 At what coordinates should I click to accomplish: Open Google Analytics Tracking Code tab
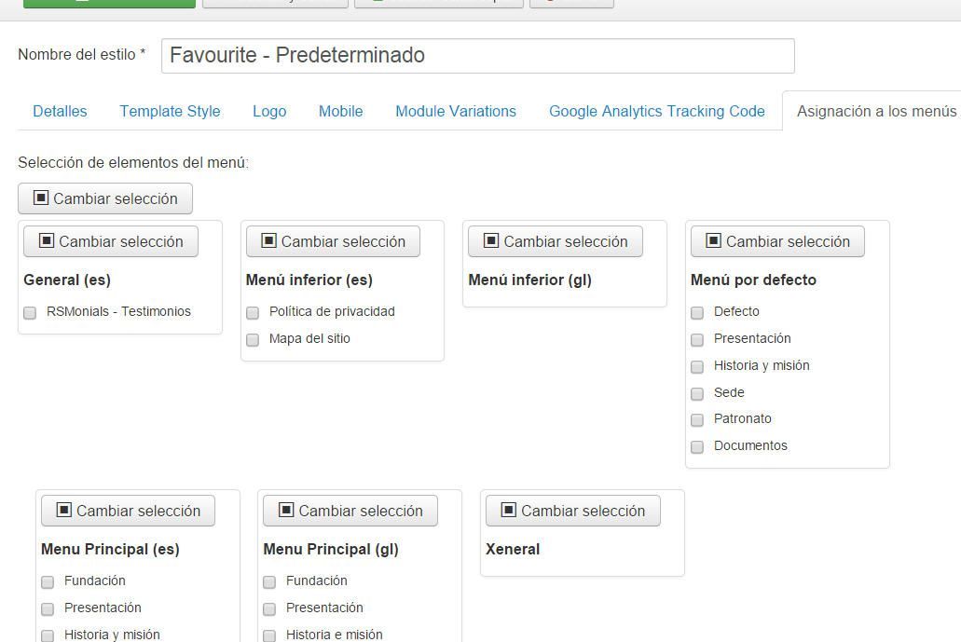click(x=657, y=112)
